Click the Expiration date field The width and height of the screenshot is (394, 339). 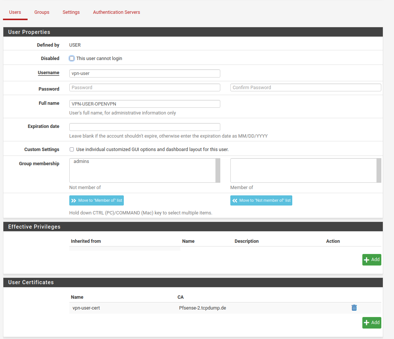(x=145, y=126)
